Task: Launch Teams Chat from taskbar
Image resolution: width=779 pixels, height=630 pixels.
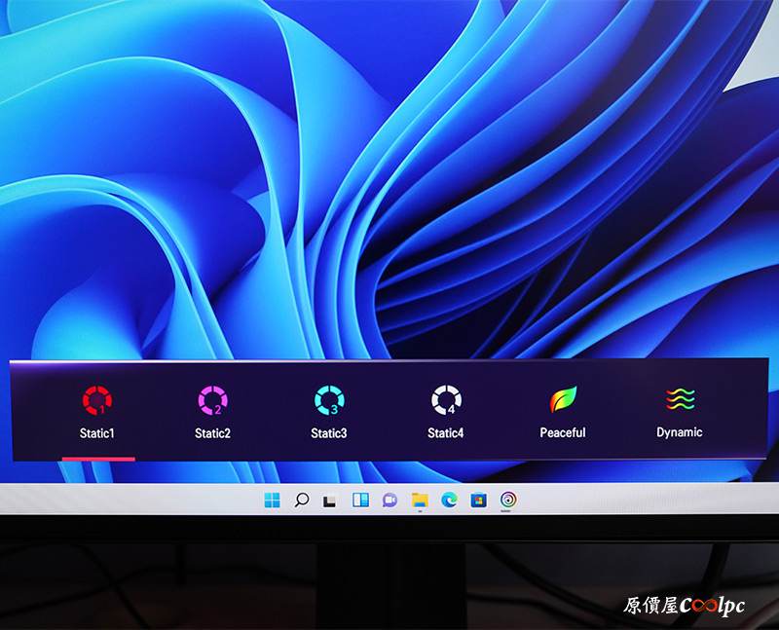Action: pos(390,500)
